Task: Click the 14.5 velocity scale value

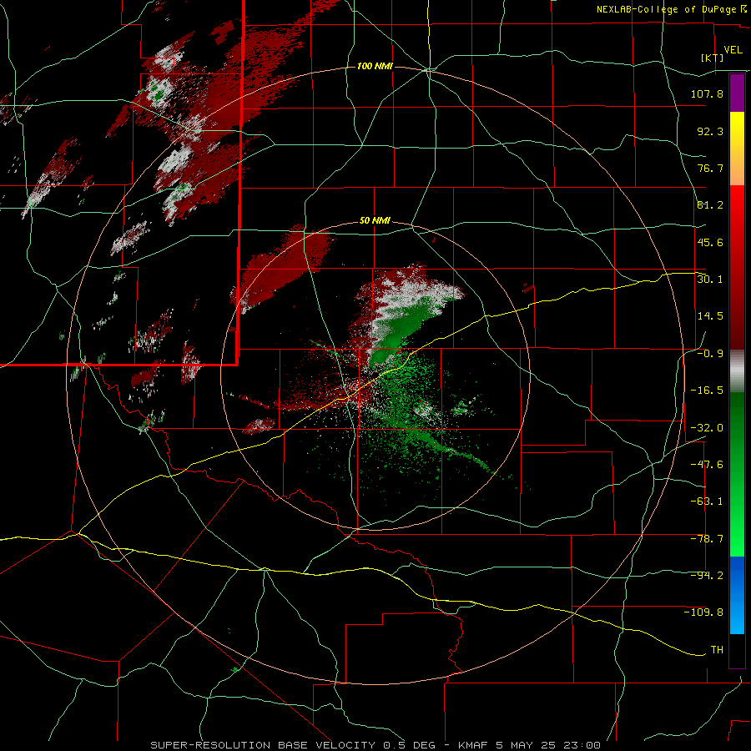Action: coord(710,316)
